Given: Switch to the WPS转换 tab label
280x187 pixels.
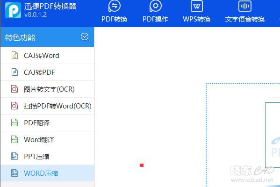Looking at the screenshot, I should tap(197, 19).
